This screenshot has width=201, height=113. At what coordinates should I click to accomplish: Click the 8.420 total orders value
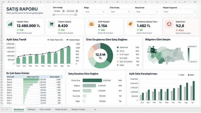tap(63, 26)
